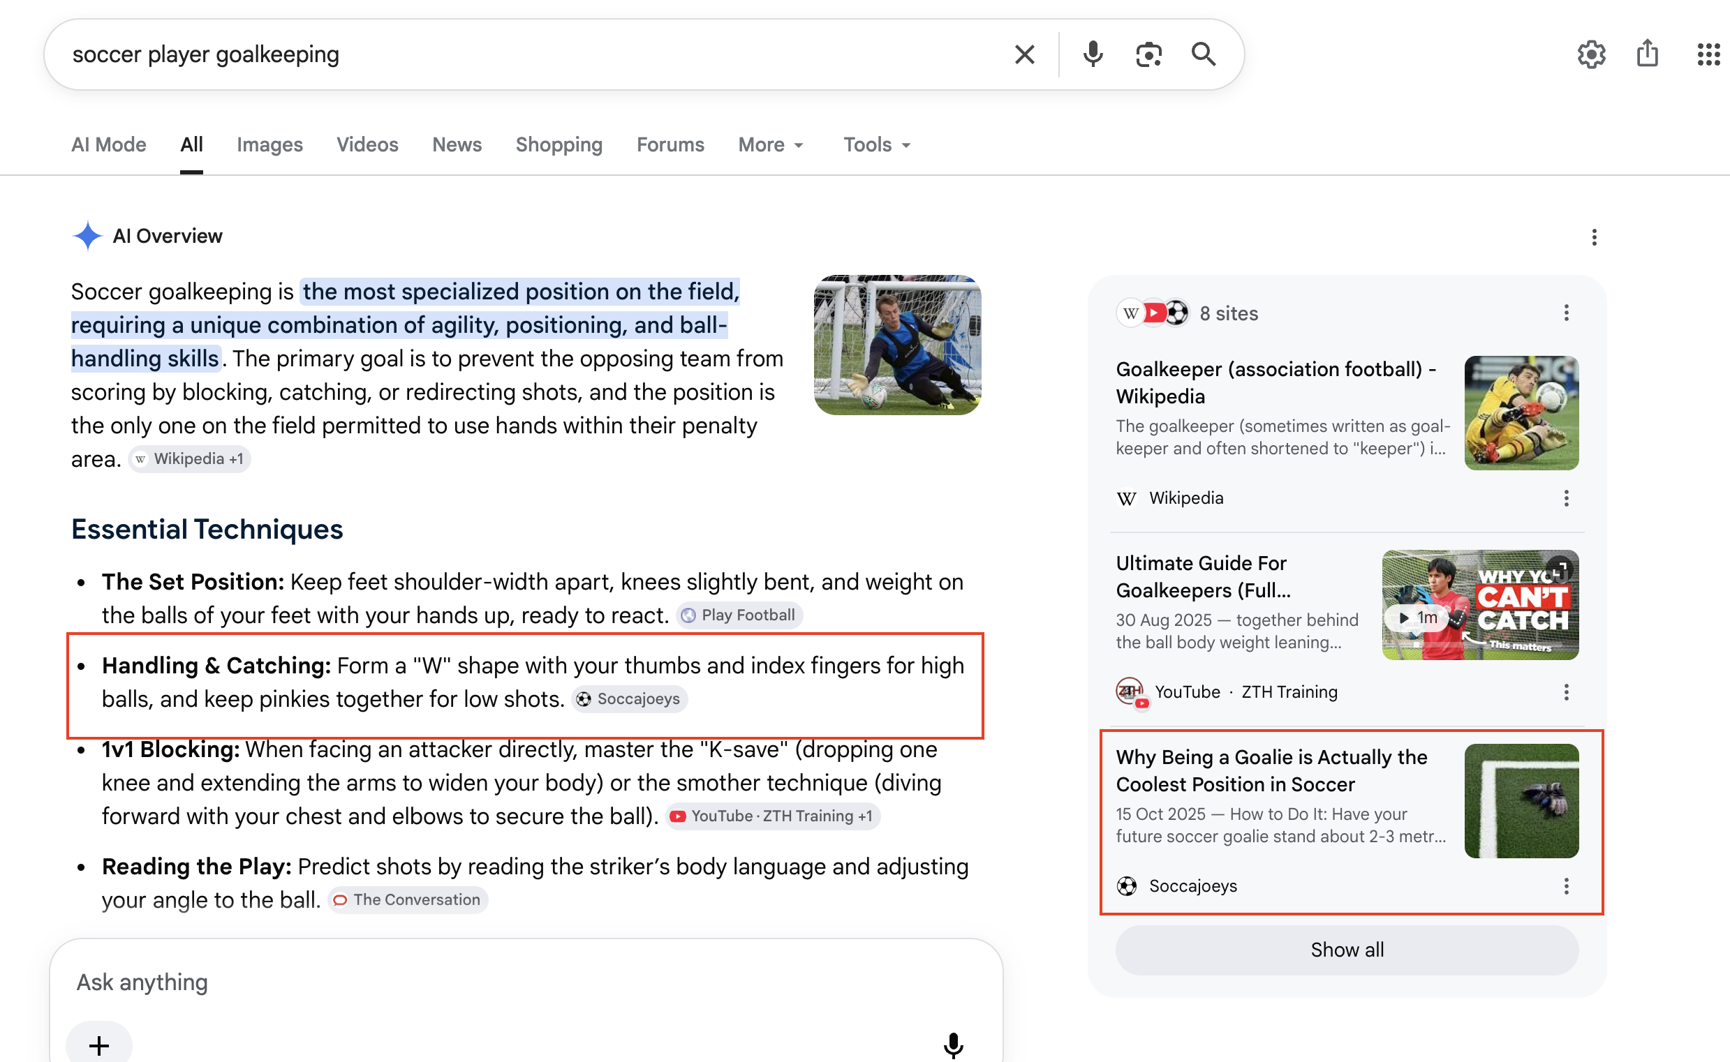The width and height of the screenshot is (1730, 1062).
Task: Open Ultimate Guide For Goalkeepers video result
Action: pos(1203,576)
